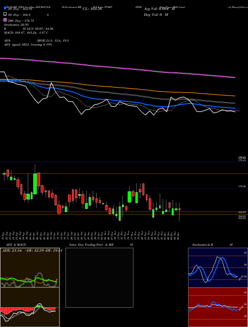Click the tall green candle in early October
This screenshot has width=248, height=327.
click(x=35, y=183)
